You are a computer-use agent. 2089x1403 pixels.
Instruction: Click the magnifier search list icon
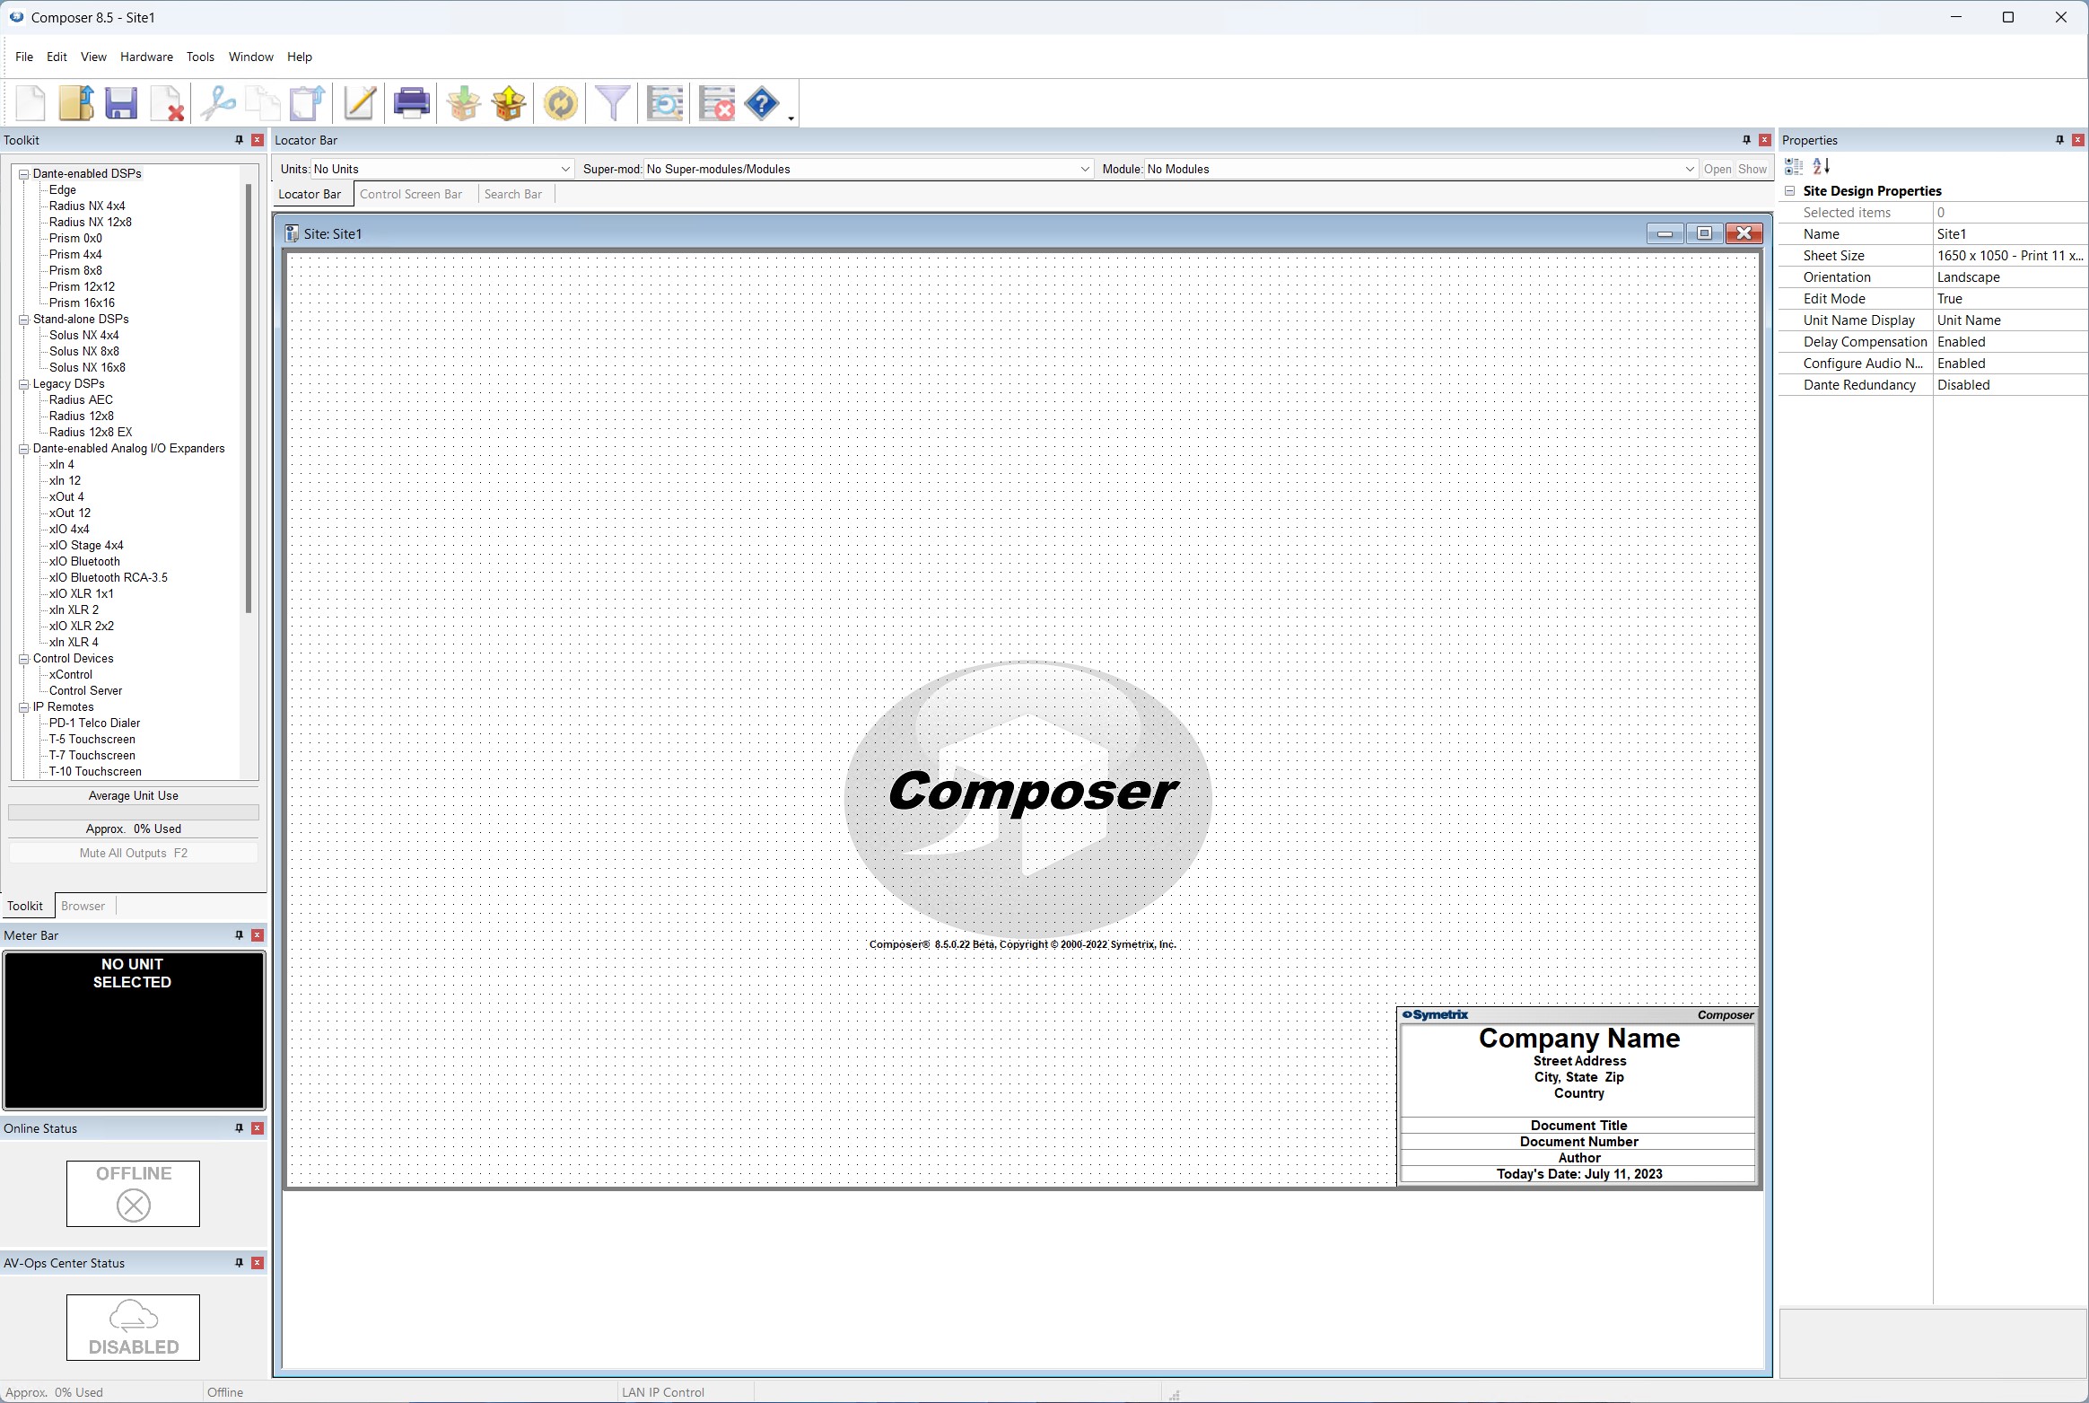tap(665, 103)
